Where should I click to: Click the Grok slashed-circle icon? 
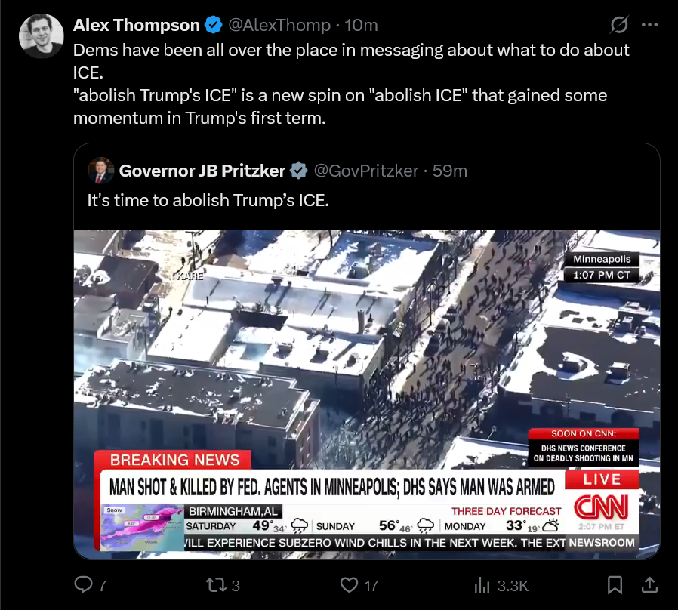pyautogui.click(x=619, y=25)
